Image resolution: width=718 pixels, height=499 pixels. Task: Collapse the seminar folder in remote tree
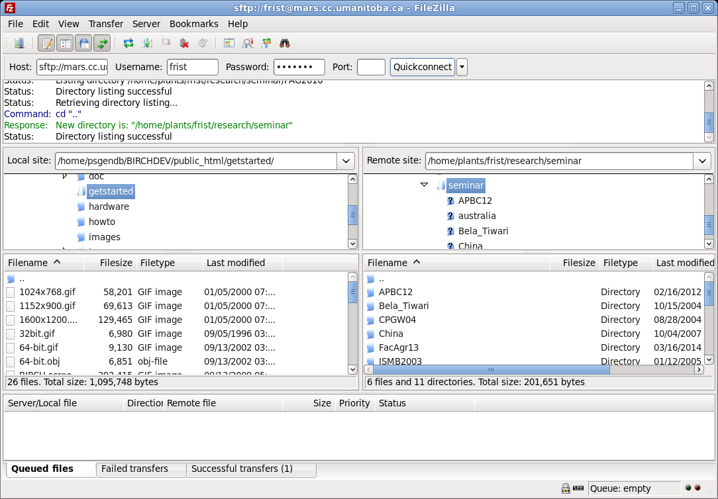click(424, 185)
